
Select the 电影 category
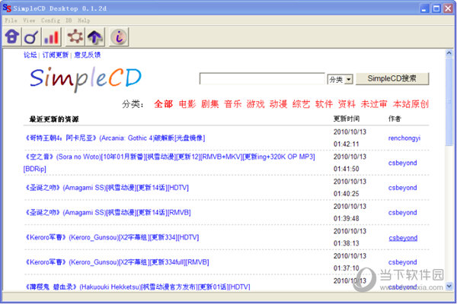point(187,104)
